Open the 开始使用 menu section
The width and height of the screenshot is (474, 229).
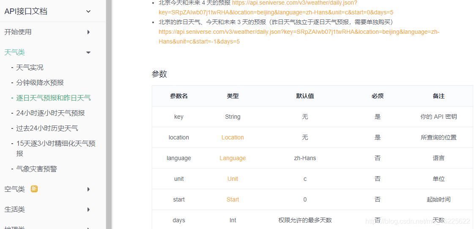(x=18, y=32)
